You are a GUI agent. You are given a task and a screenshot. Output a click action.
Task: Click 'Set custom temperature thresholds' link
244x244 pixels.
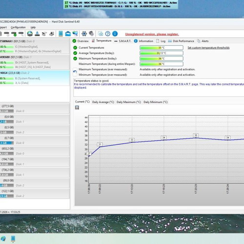[208, 48]
